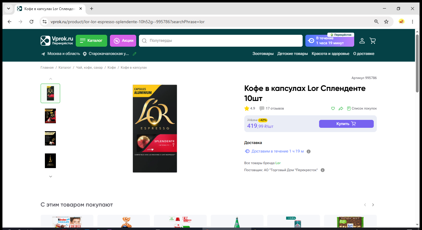Click the Артикул 995786 text
Image resolution: width=422 pixels, height=230 pixels.
coord(364,78)
